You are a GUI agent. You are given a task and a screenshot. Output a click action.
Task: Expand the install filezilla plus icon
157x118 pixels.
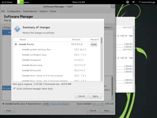pyautogui.click(x=16, y=44)
